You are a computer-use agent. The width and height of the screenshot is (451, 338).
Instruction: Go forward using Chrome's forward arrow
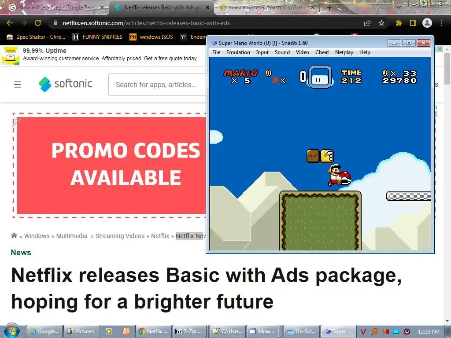coord(24,23)
